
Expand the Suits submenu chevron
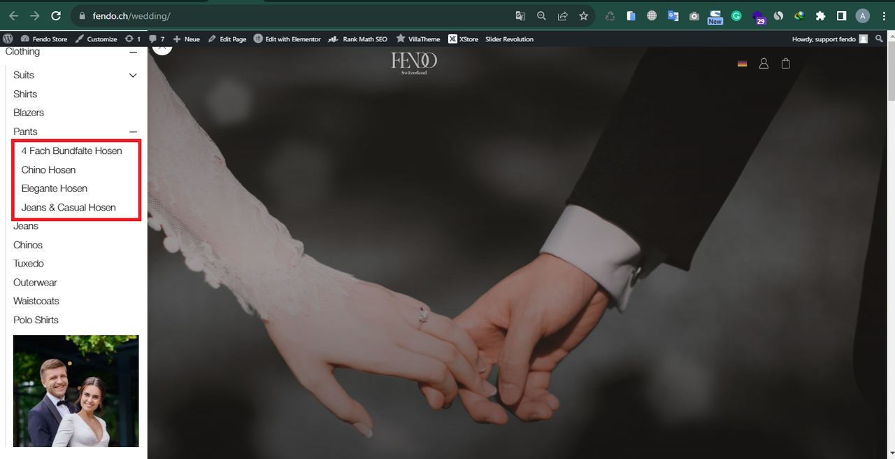pos(133,75)
